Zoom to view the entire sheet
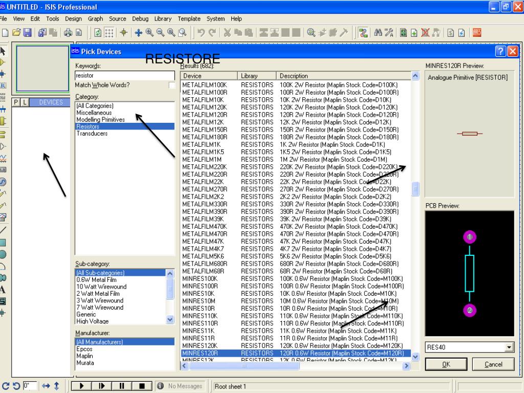 (171, 32)
